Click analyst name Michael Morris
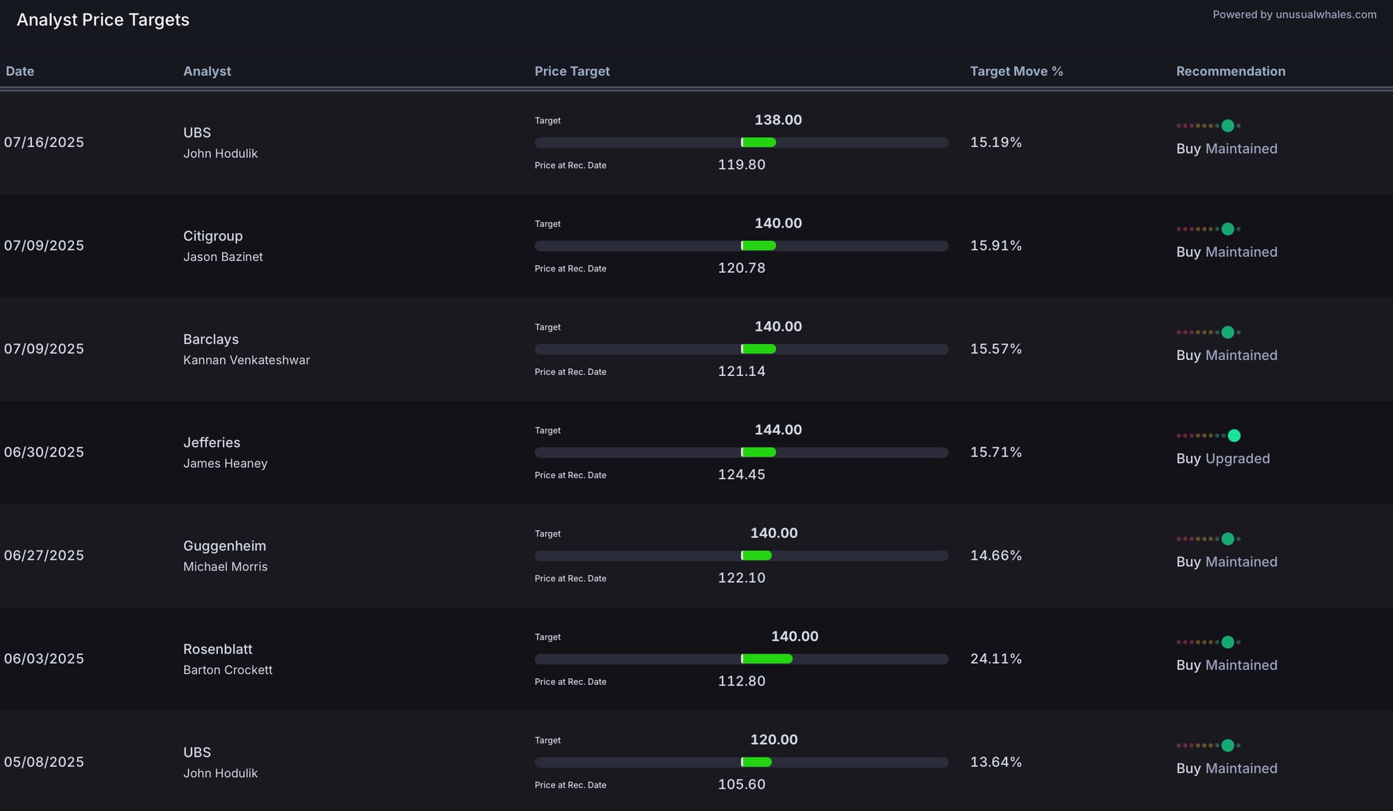The height and width of the screenshot is (811, 1393). tap(225, 567)
